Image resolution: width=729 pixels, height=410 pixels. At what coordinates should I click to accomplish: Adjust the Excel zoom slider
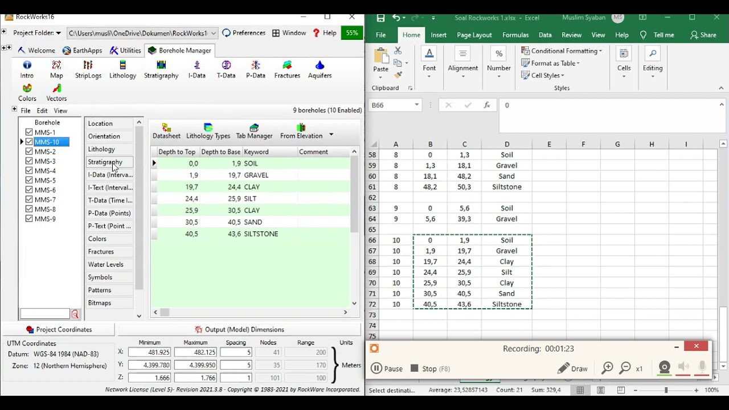point(666,390)
